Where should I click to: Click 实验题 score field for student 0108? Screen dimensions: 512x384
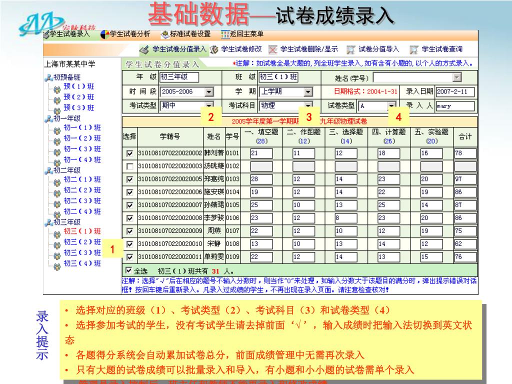(431, 244)
